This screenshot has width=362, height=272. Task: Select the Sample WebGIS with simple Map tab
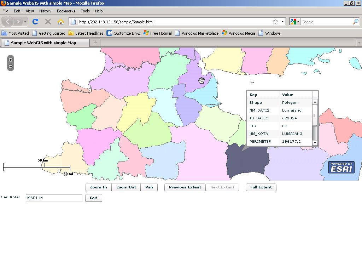click(45, 43)
